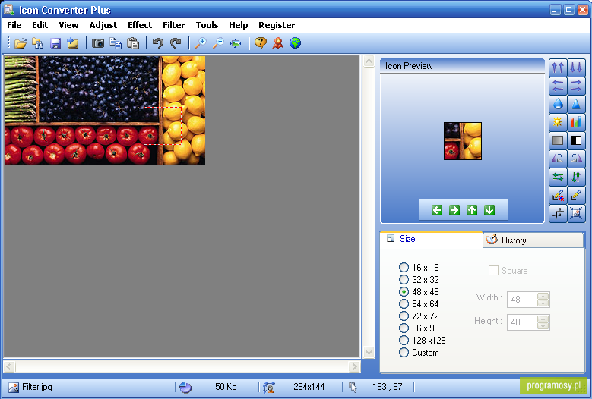Click the double left arrows tool button
The image size is (592, 399).
[x=558, y=86]
